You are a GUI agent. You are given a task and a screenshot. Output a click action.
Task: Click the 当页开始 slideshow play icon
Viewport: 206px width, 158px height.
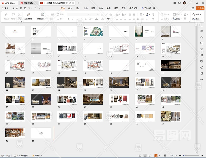28,15
